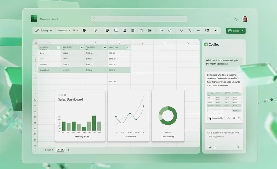
Task: Select the cell with $140.29
Action: [96, 59]
